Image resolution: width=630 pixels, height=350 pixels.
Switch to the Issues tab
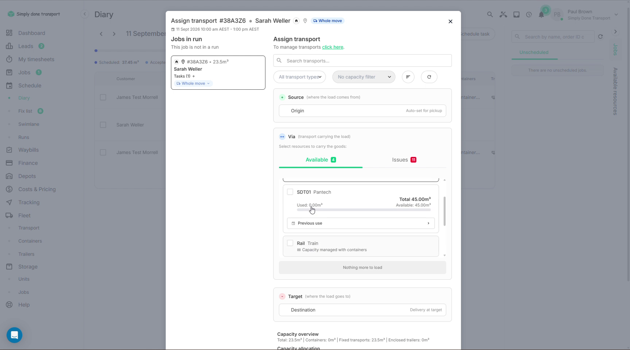coord(404,160)
